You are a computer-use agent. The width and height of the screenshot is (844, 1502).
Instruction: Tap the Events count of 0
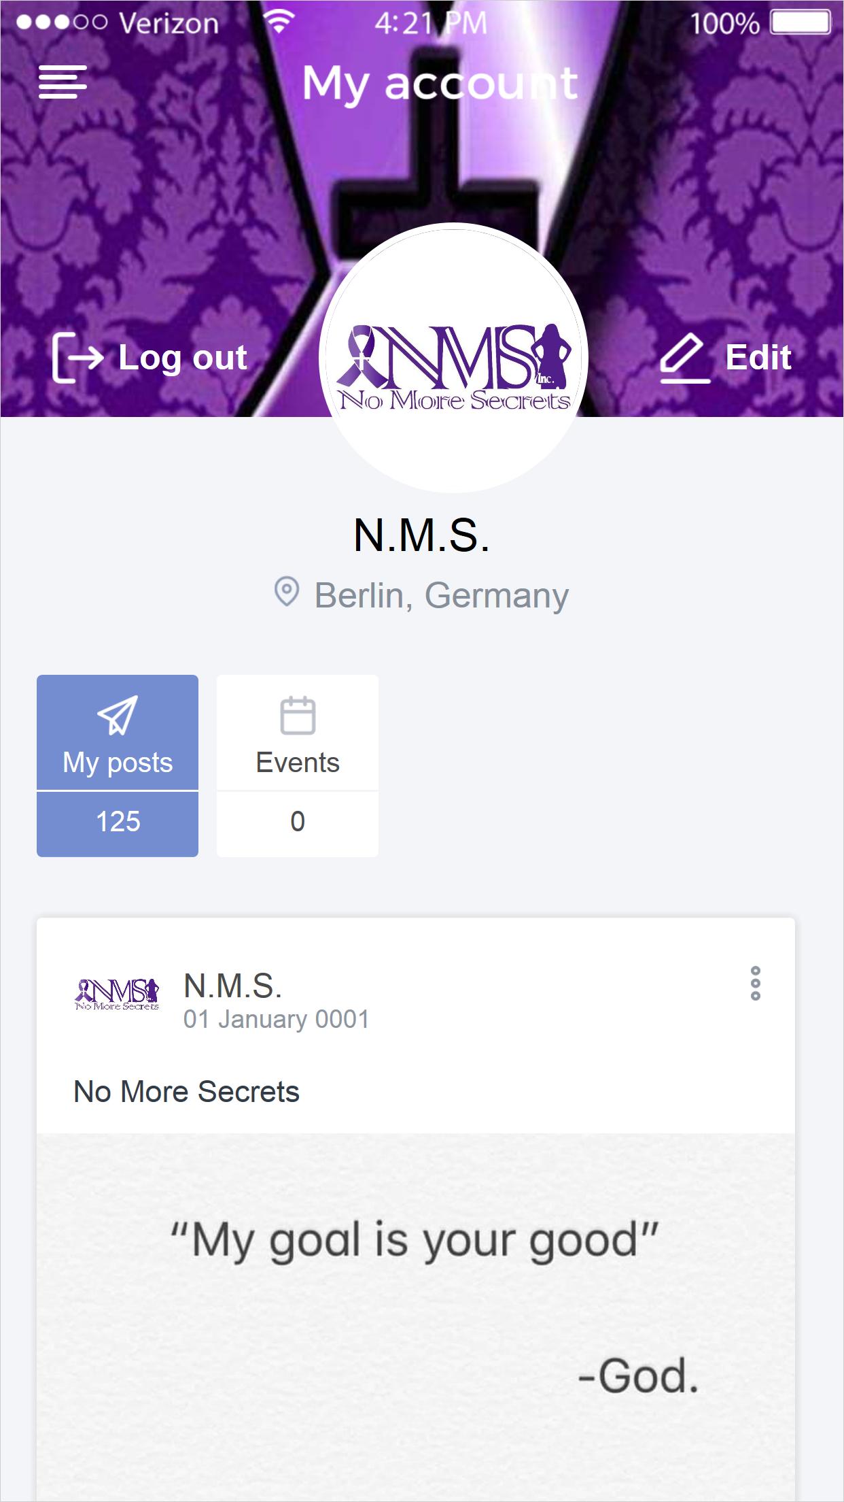coord(298,822)
